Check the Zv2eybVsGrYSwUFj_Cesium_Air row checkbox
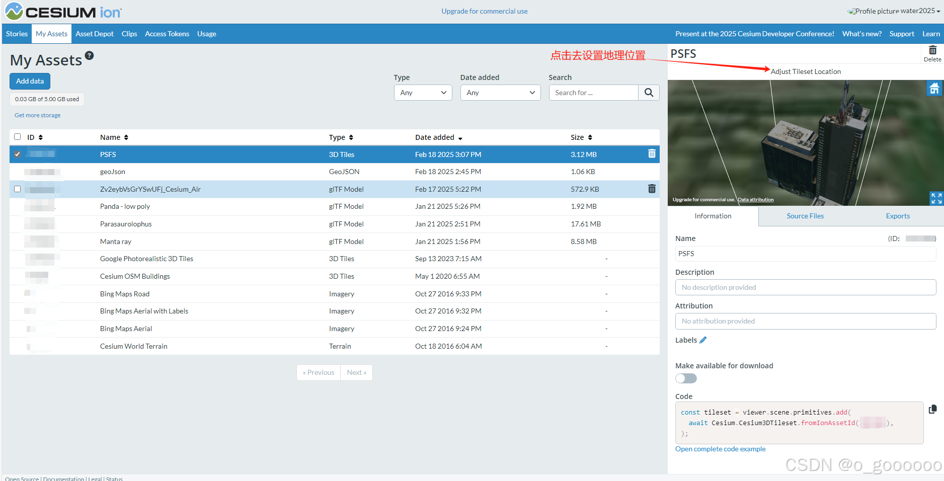This screenshot has height=481, width=944. [x=18, y=189]
